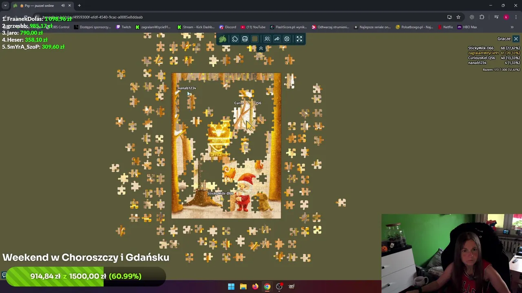
Task: Open the Najlepsze seriale bookmark
Action: point(372,27)
